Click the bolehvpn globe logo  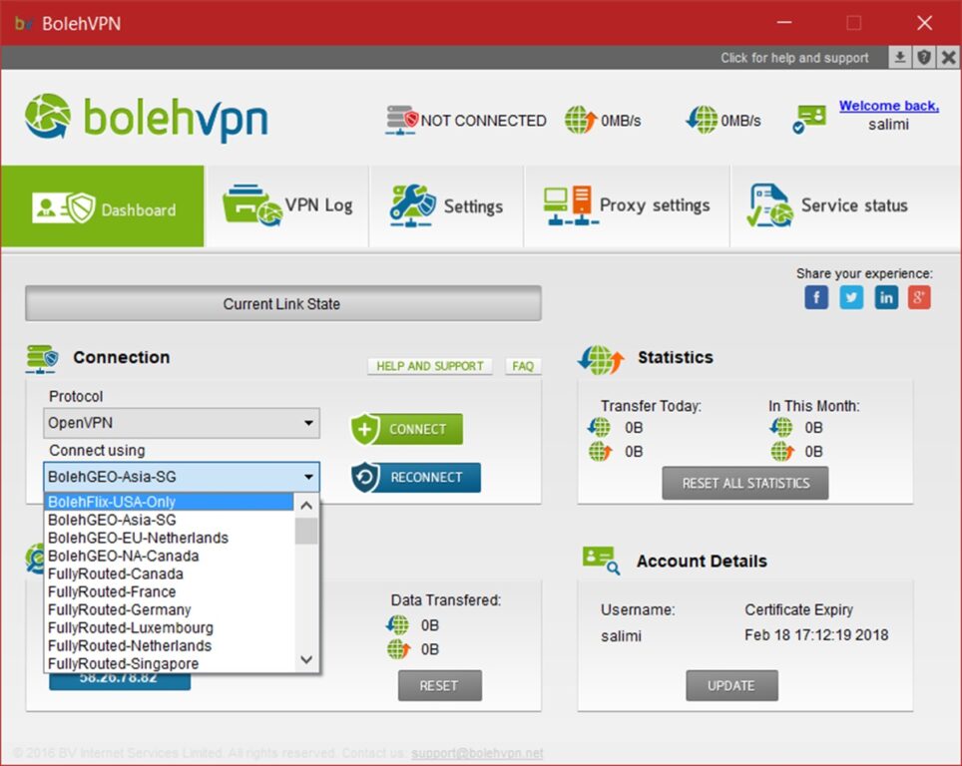(x=48, y=116)
